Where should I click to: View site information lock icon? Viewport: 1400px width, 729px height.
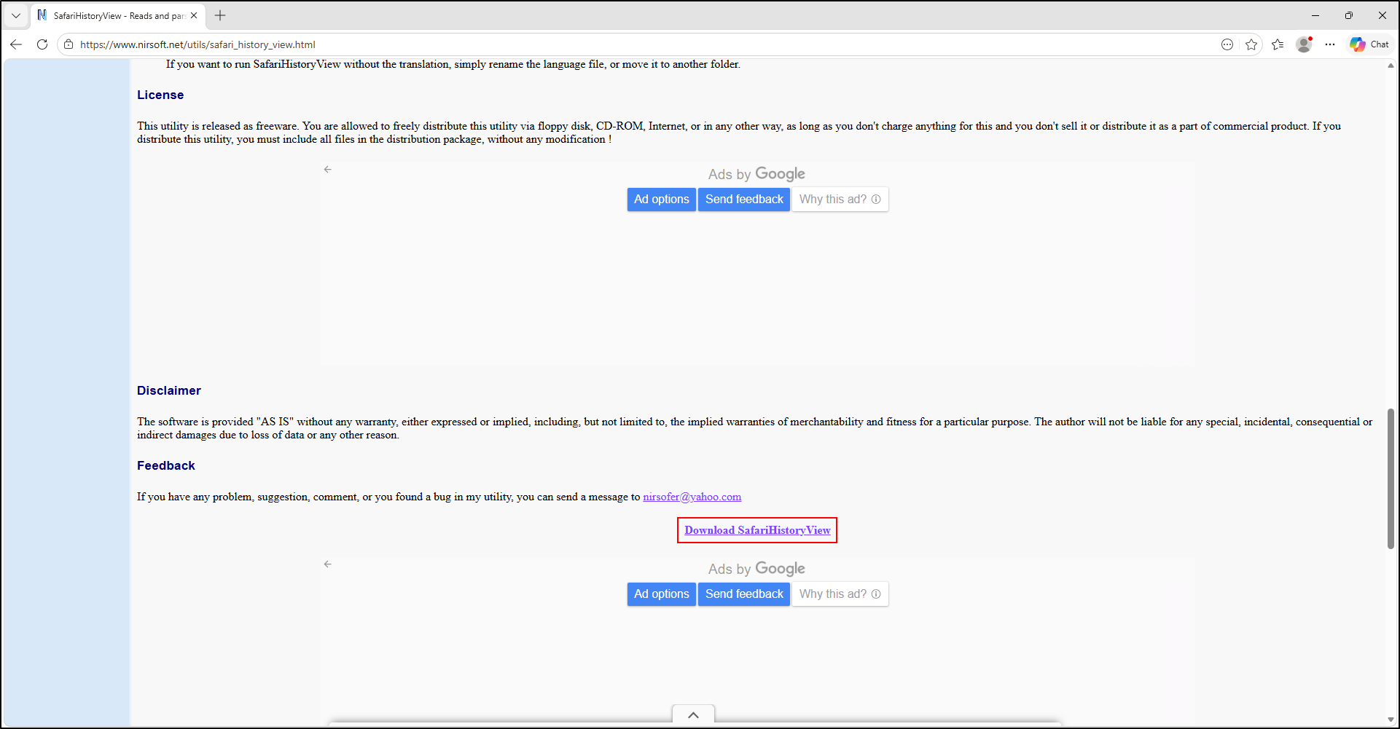[x=69, y=44]
